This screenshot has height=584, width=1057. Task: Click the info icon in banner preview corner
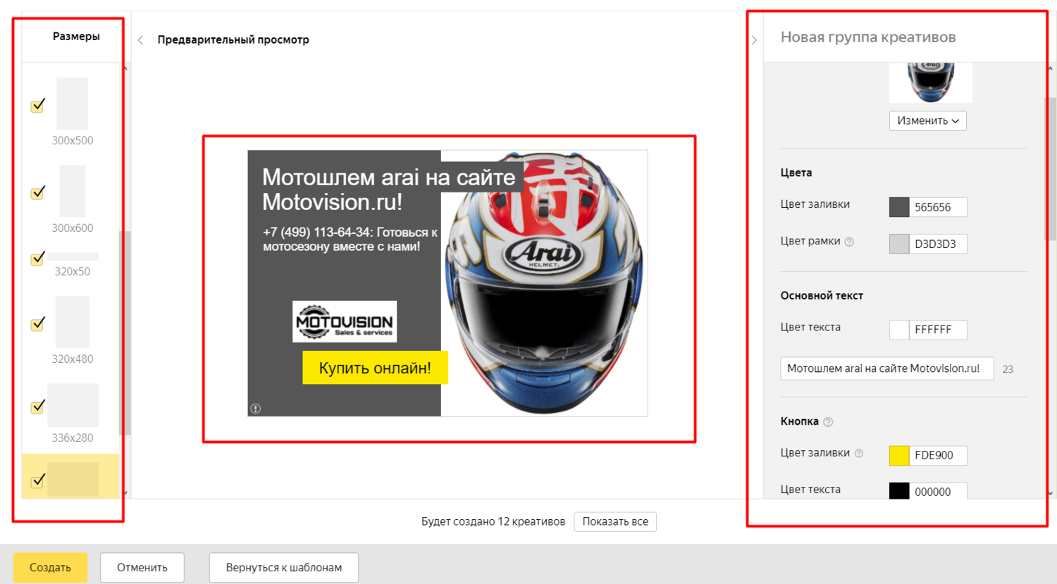pyautogui.click(x=256, y=409)
